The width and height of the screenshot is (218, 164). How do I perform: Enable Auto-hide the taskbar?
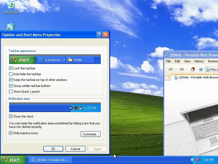pyautogui.click(x=11, y=74)
